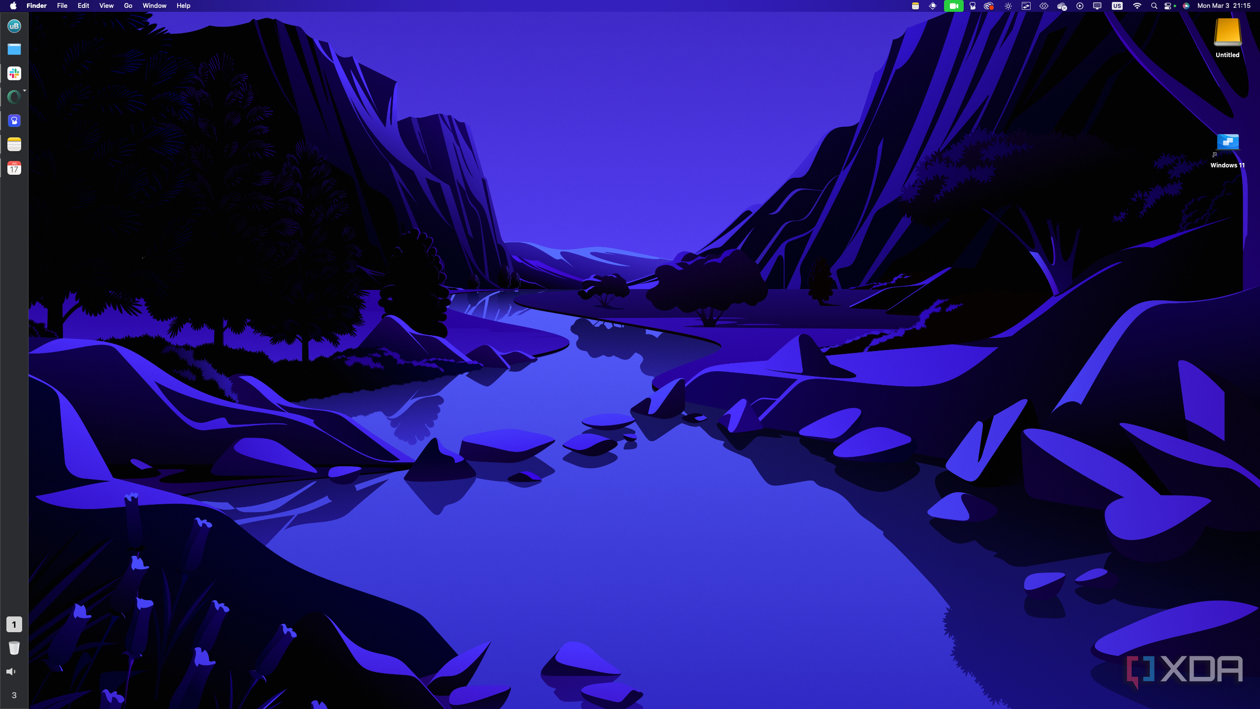Click the brightness sun menu bar icon
The image size is (1260, 709).
[1008, 6]
